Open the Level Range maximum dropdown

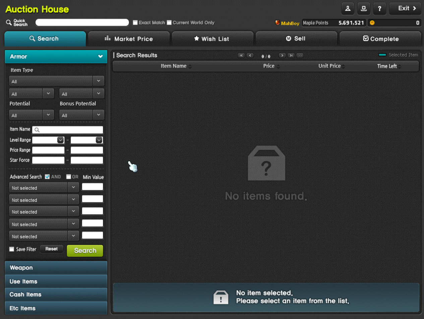coord(99,140)
